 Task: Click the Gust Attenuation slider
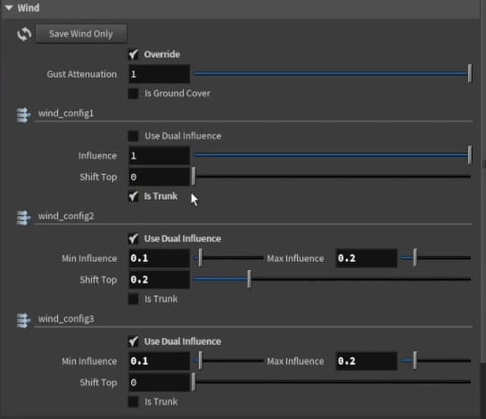(333, 74)
